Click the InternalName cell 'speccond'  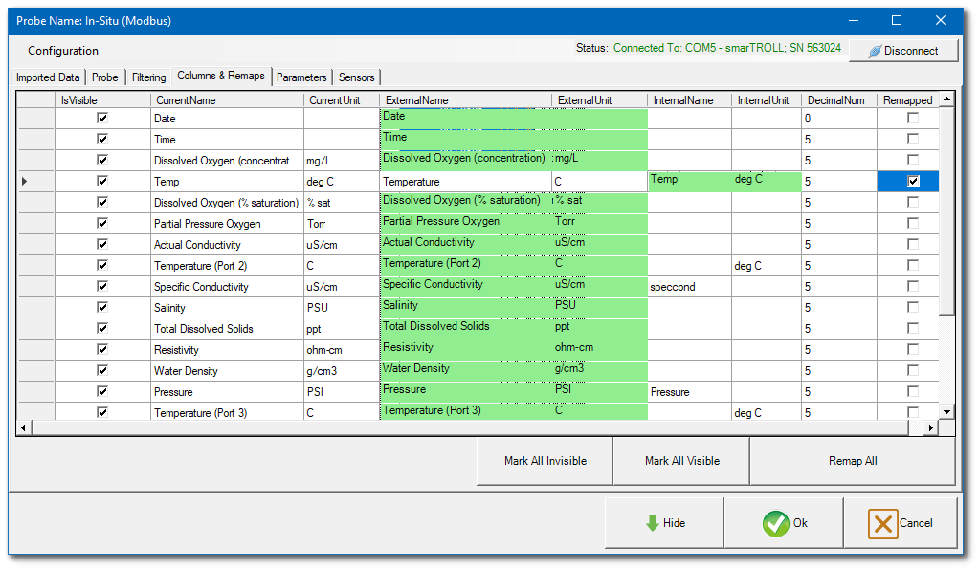click(690, 287)
